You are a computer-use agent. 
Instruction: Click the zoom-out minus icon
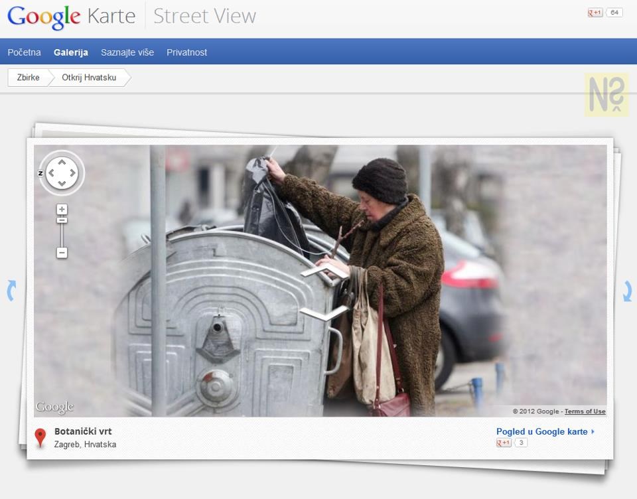(62, 253)
